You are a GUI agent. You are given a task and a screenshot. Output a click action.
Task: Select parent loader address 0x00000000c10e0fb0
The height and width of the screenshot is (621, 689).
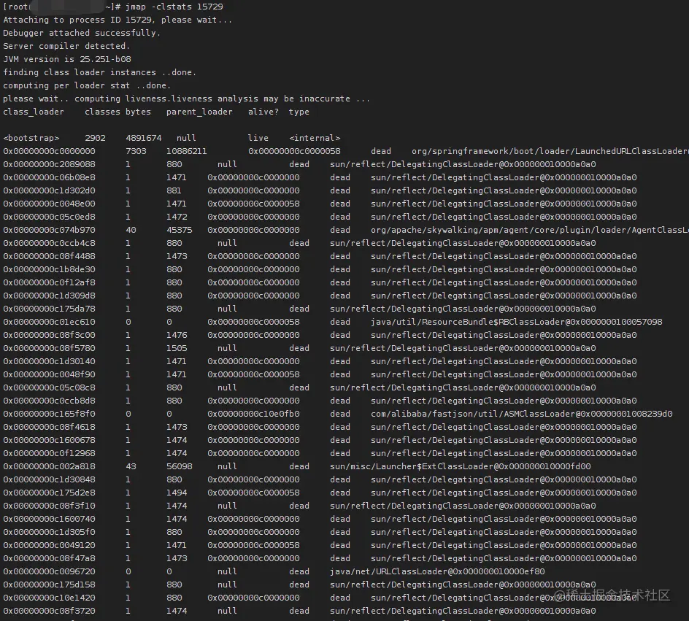coord(253,414)
